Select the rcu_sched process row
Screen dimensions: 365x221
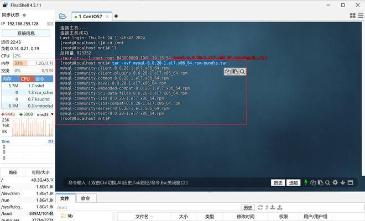tap(27, 92)
